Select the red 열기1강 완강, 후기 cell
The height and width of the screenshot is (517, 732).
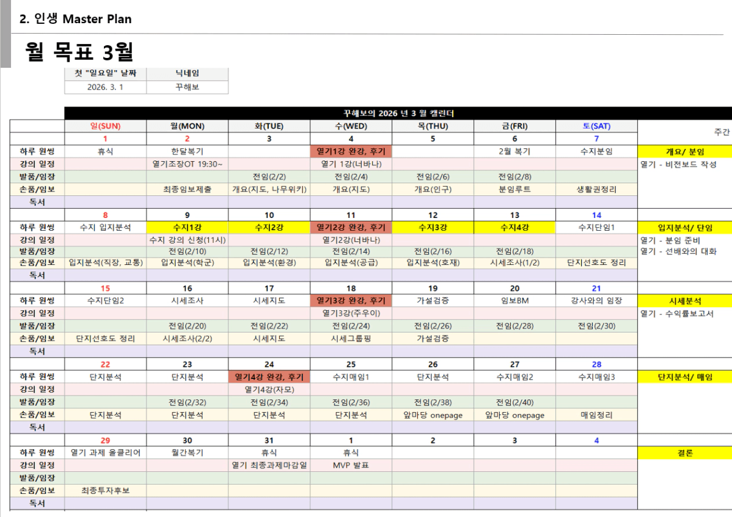click(x=351, y=151)
